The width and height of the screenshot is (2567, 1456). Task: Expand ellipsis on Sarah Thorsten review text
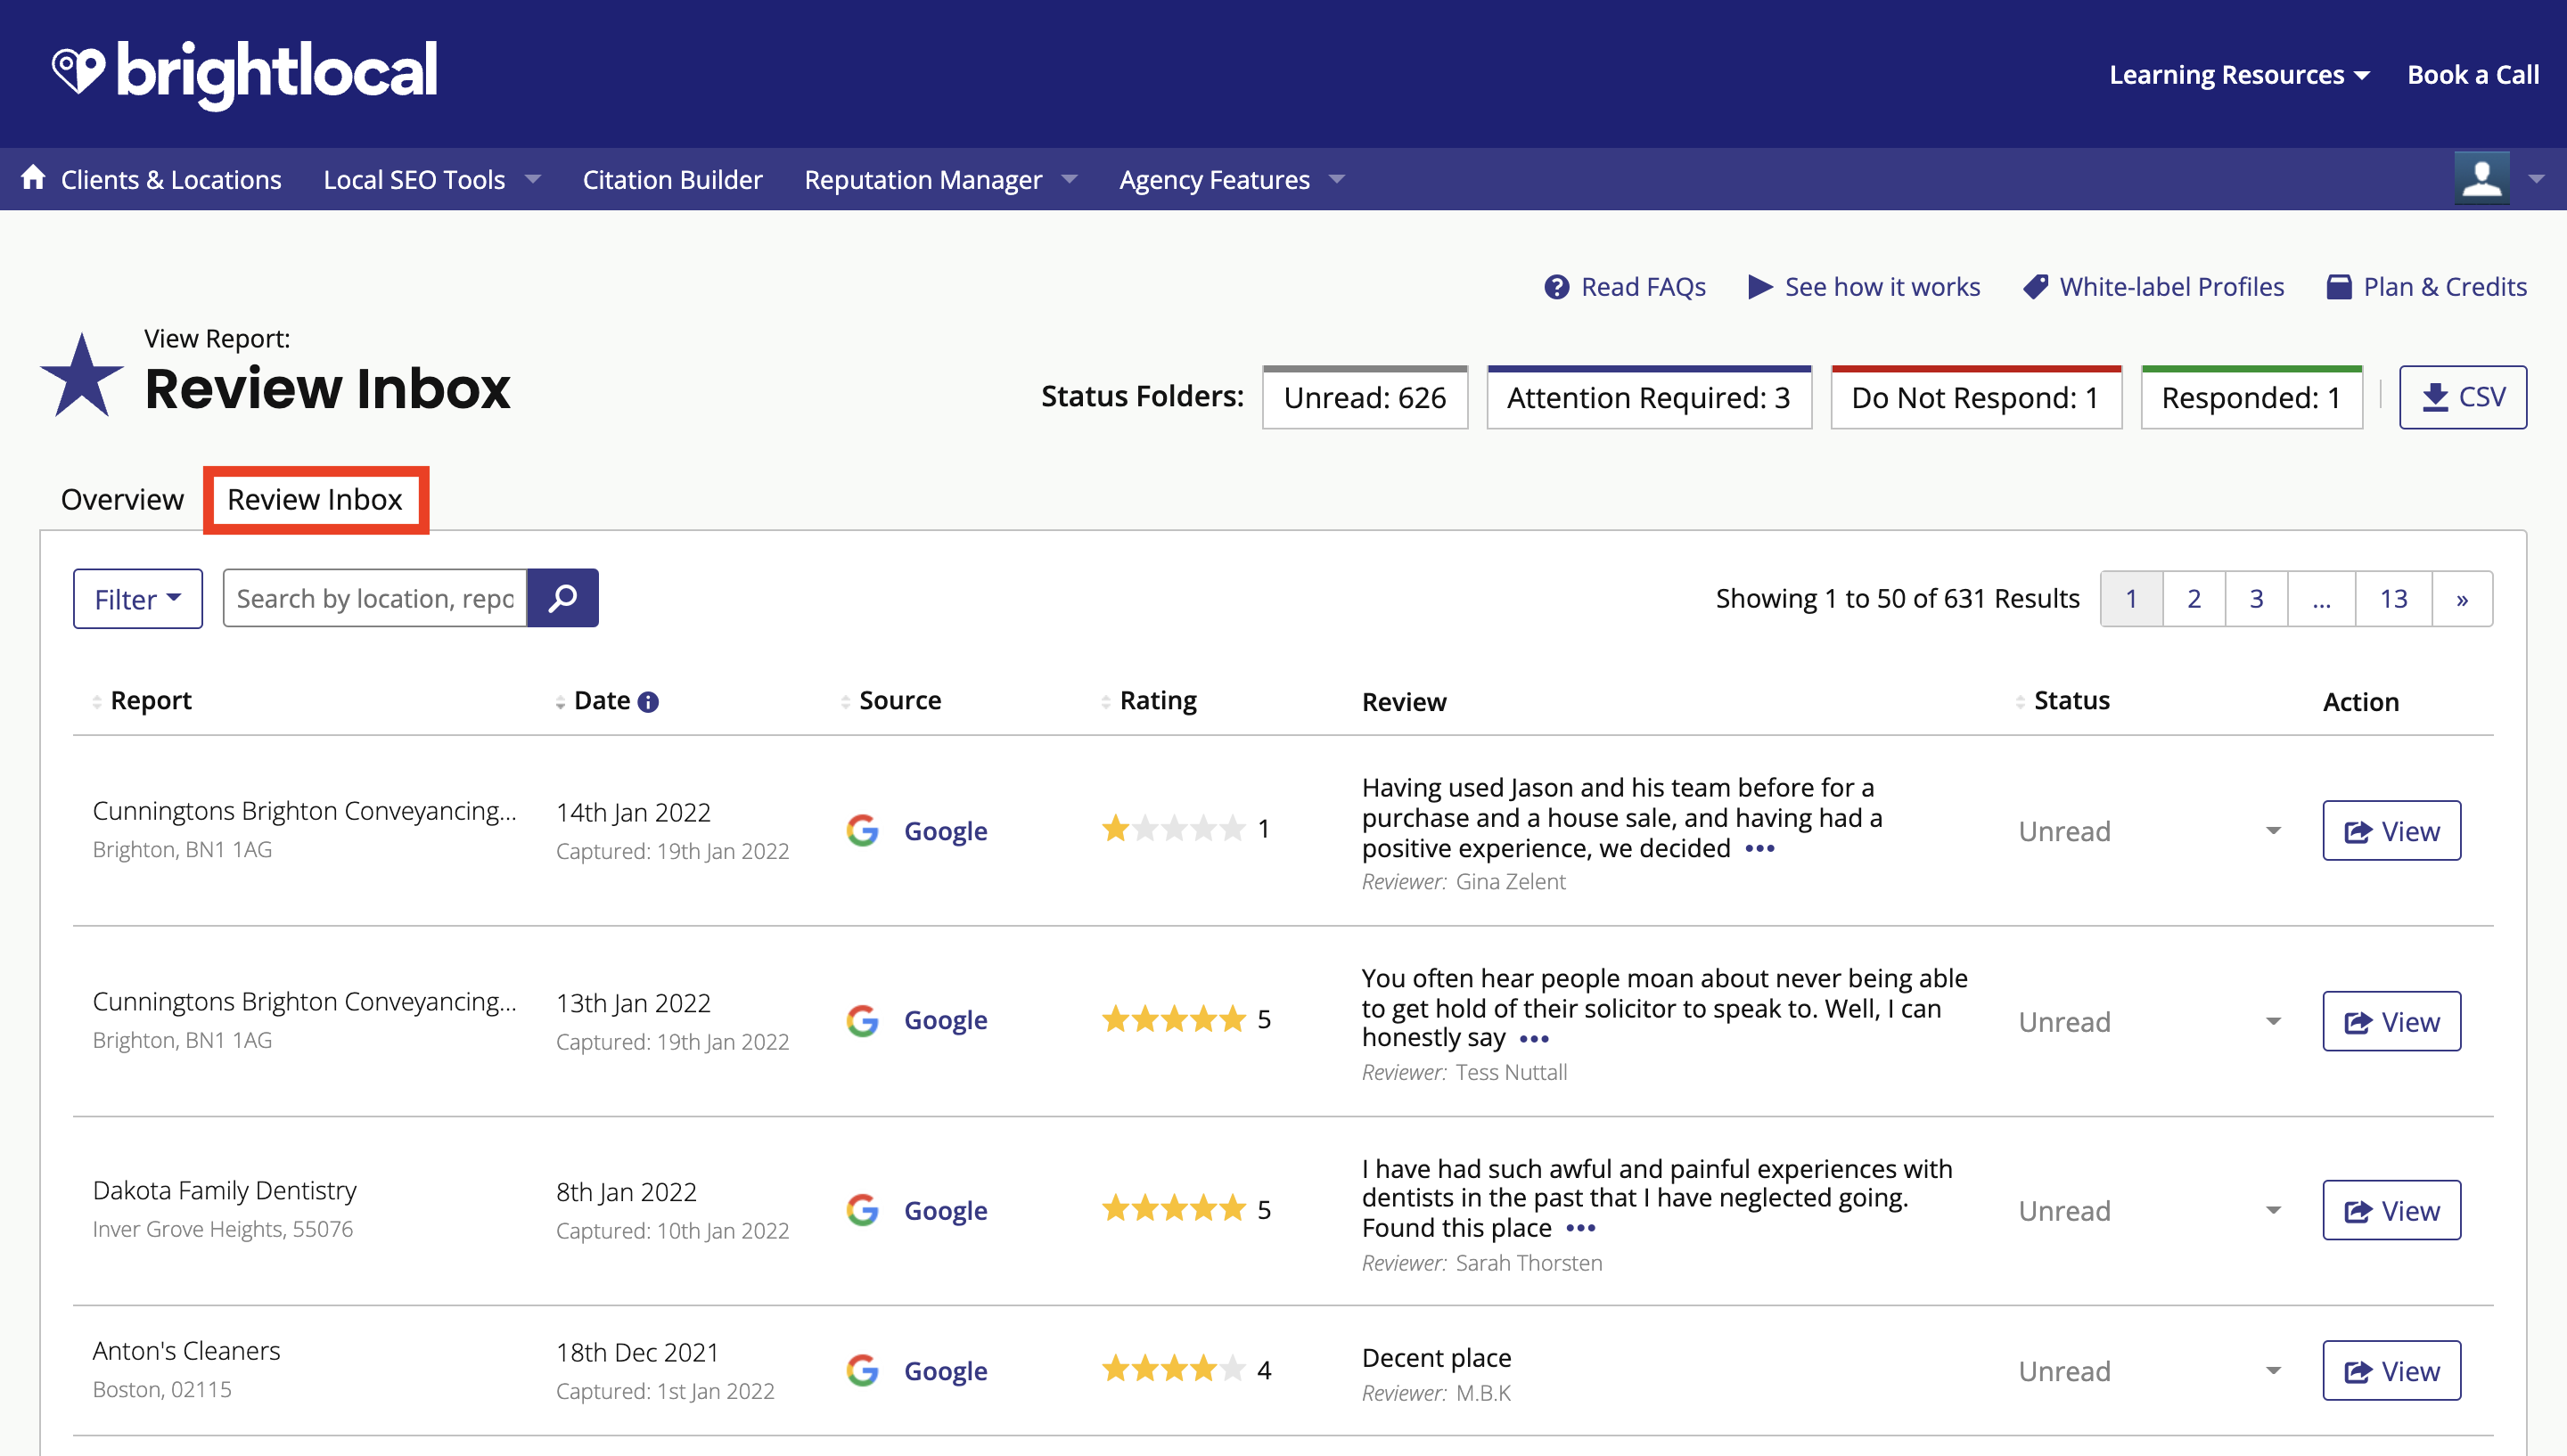pos(1580,1229)
